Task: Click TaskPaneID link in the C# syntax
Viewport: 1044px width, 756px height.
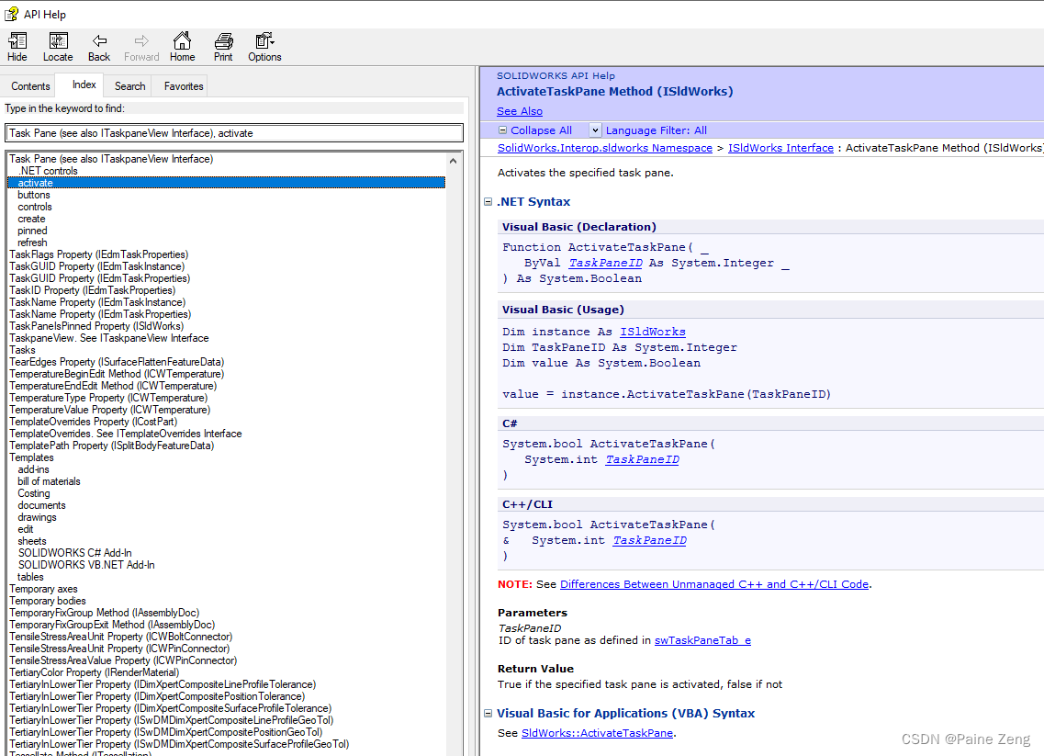Action: [x=642, y=459]
